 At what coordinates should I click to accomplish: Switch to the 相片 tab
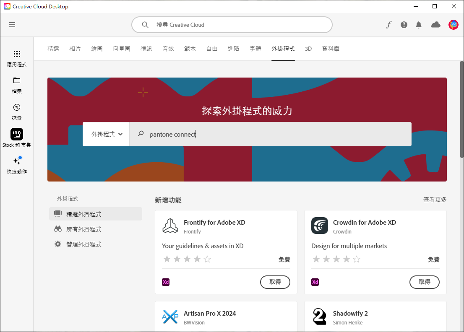click(x=75, y=48)
